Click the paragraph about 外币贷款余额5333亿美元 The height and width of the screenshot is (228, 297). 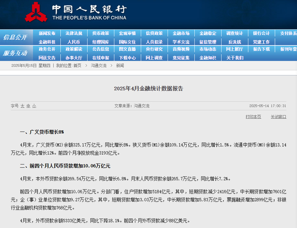click(x=105, y=221)
